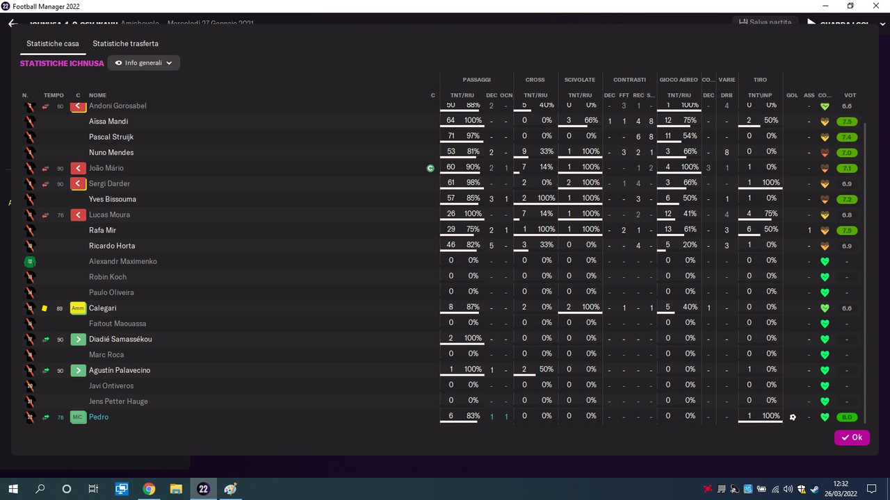Sort by the ASS column header
Image resolution: width=890 pixels, height=500 pixels.
click(x=809, y=95)
